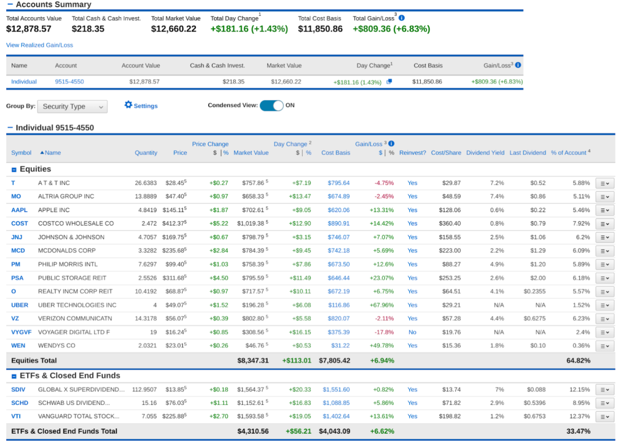
Task: Click the Individual account name link
Action: 23,82
